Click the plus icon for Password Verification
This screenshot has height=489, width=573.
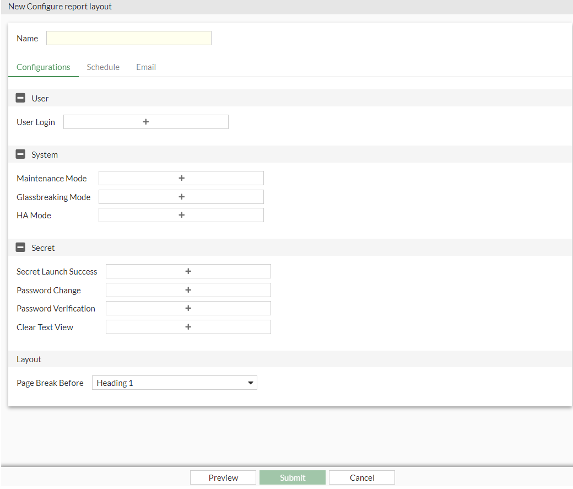tap(188, 308)
